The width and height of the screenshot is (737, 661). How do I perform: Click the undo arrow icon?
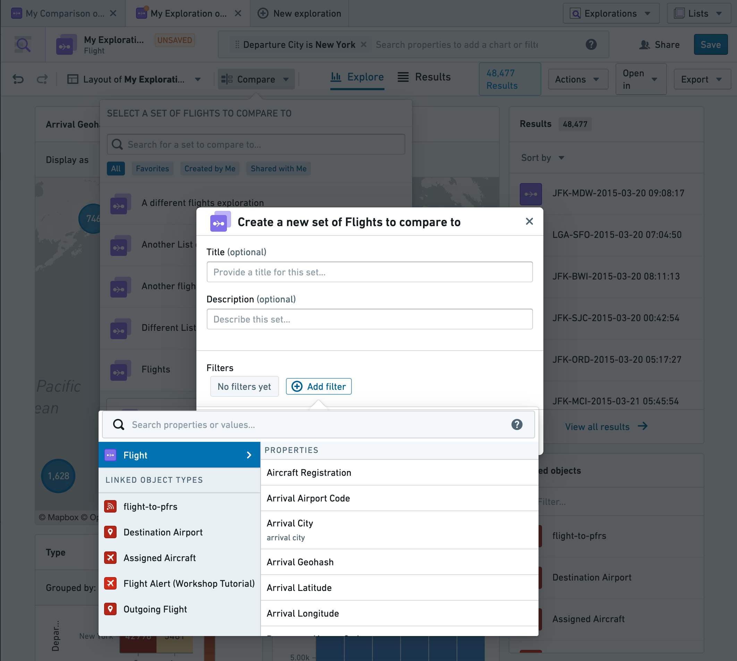click(x=18, y=79)
